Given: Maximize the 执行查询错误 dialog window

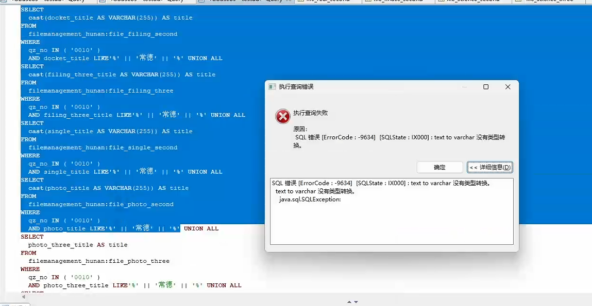Looking at the screenshot, I should 486,87.
